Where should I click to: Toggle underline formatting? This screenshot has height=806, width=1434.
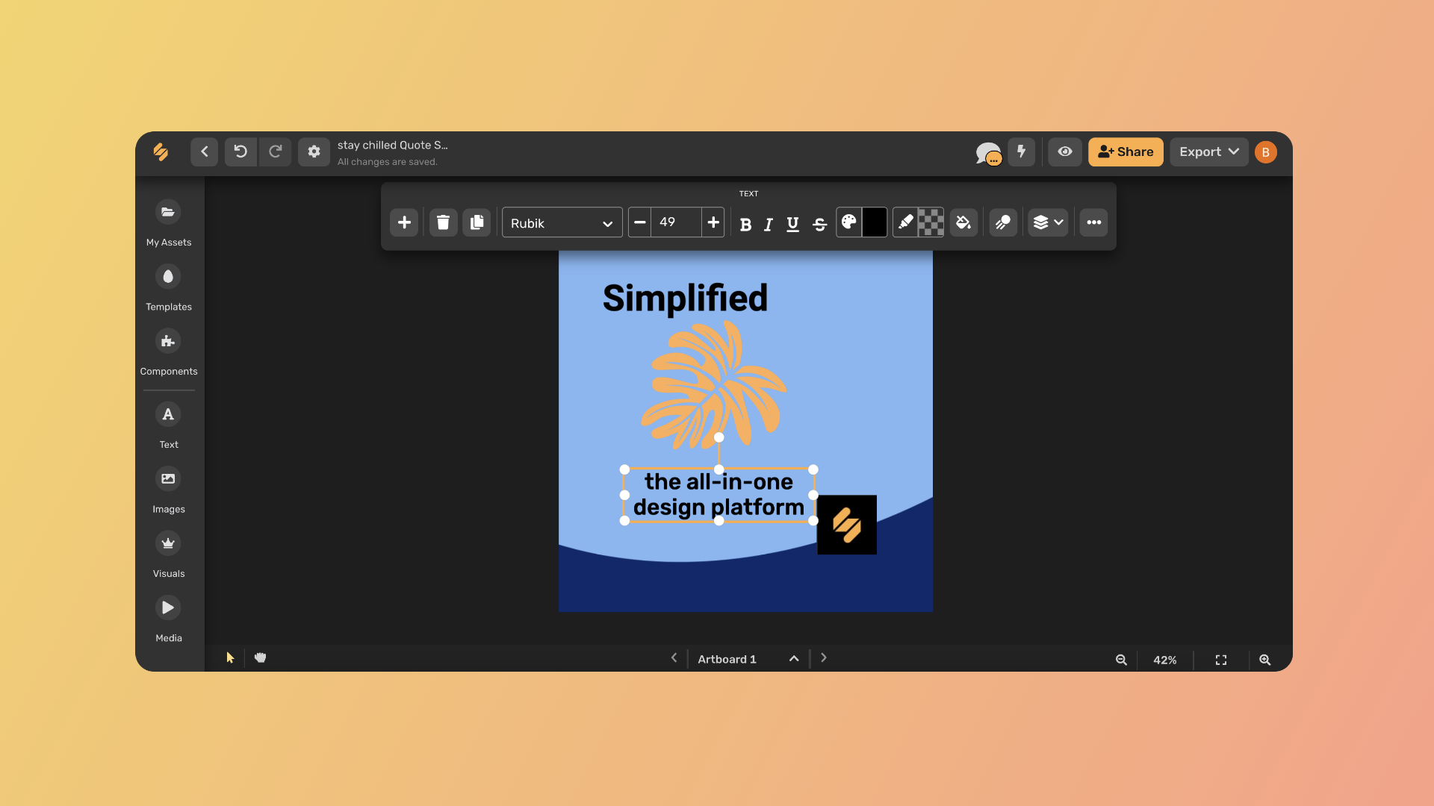(792, 224)
